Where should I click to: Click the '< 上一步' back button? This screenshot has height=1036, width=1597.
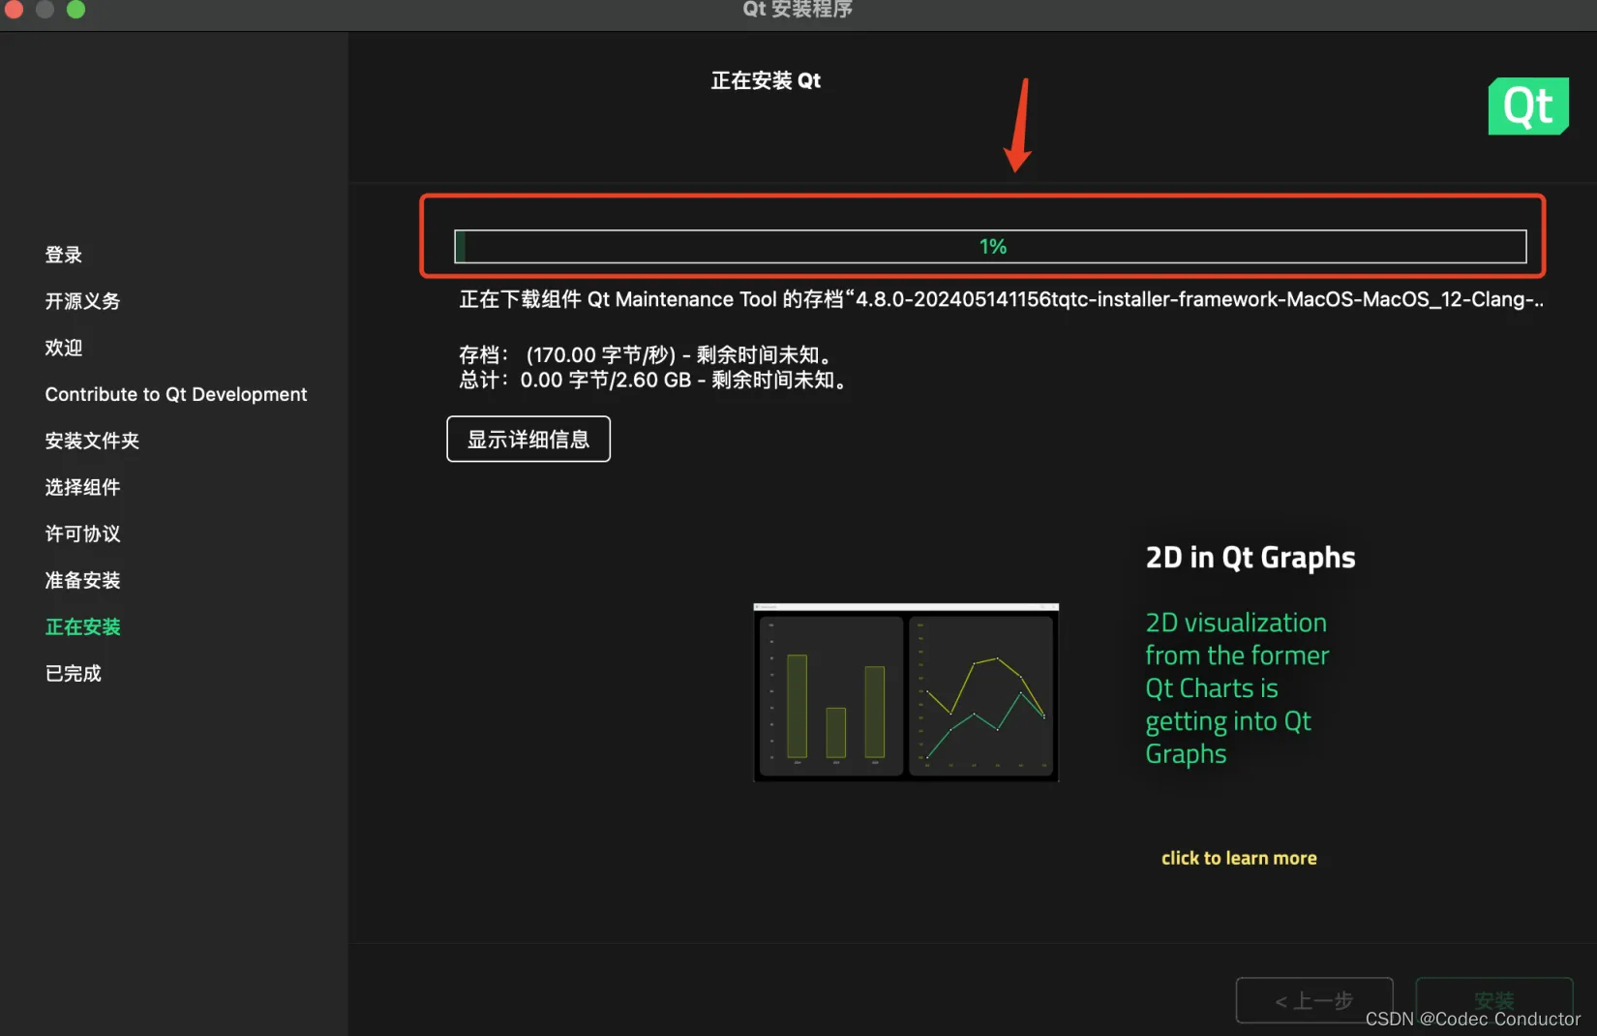(x=1314, y=1000)
